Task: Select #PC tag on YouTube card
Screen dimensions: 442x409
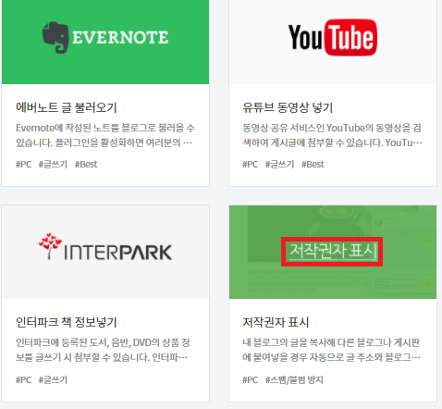Action: coord(251,164)
